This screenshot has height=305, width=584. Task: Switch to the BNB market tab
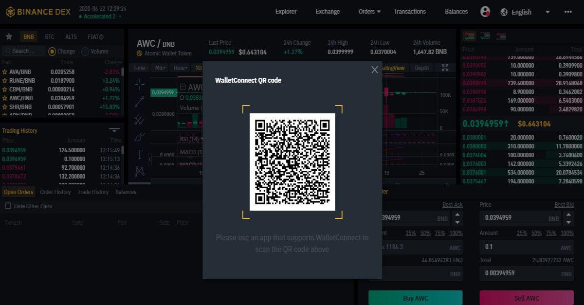[x=29, y=37]
